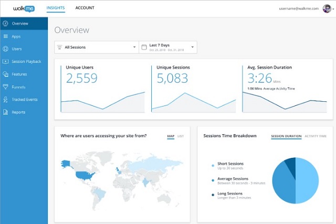The image size is (336, 224).
Task: Click the WalkMe logo
Action: (x=24, y=8)
